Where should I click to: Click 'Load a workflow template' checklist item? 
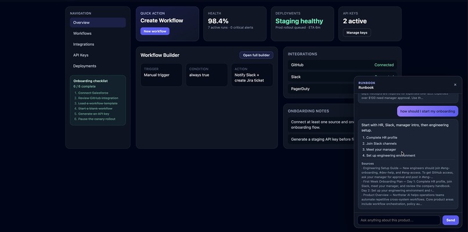pyautogui.click(x=98, y=103)
